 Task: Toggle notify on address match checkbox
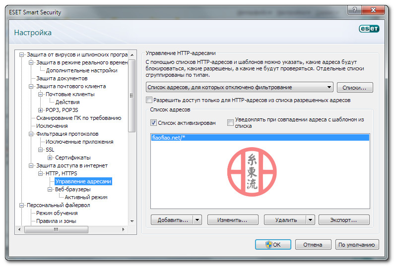tap(230, 123)
